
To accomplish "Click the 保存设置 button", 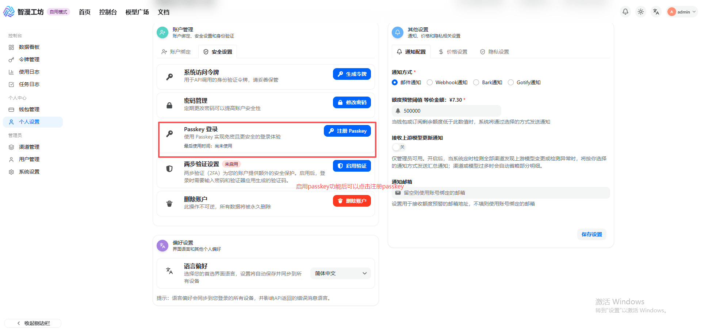I will pyautogui.click(x=592, y=234).
